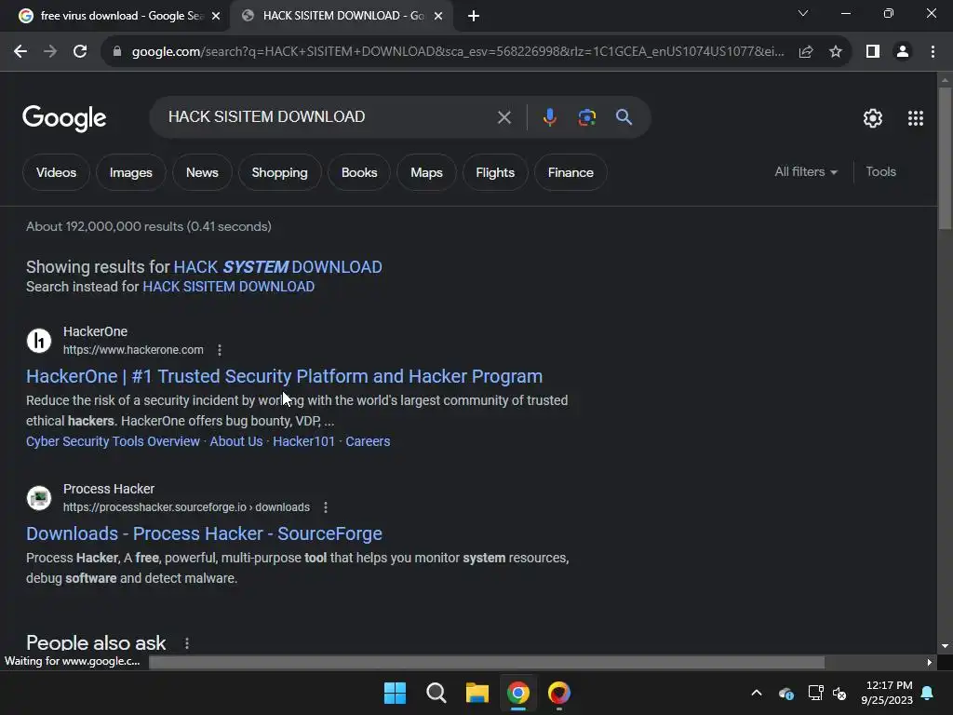Screen dimensions: 953x715
Task: Open search Tools options
Action: pyautogui.click(x=880, y=172)
